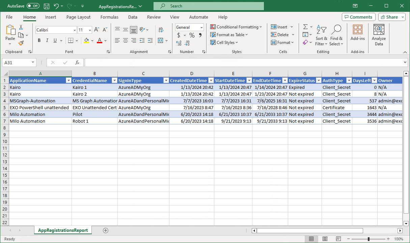Expand the font size dropdown

89,30
